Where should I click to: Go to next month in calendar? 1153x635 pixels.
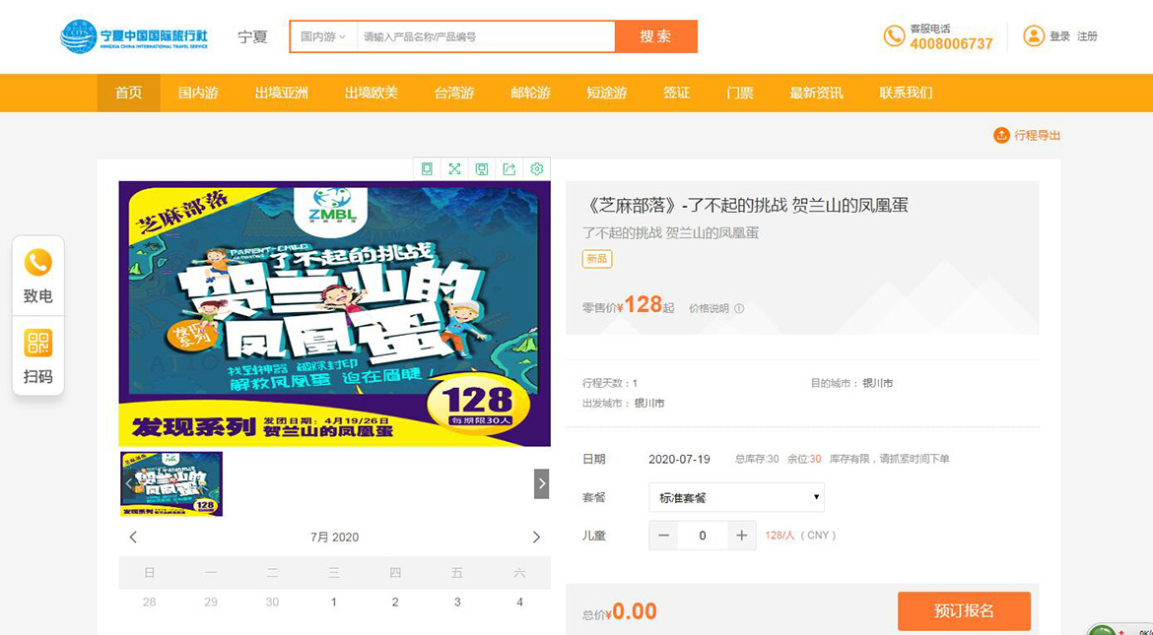536,538
